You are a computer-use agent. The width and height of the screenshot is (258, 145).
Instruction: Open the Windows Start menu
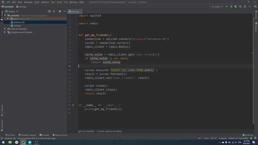[3, 142]
